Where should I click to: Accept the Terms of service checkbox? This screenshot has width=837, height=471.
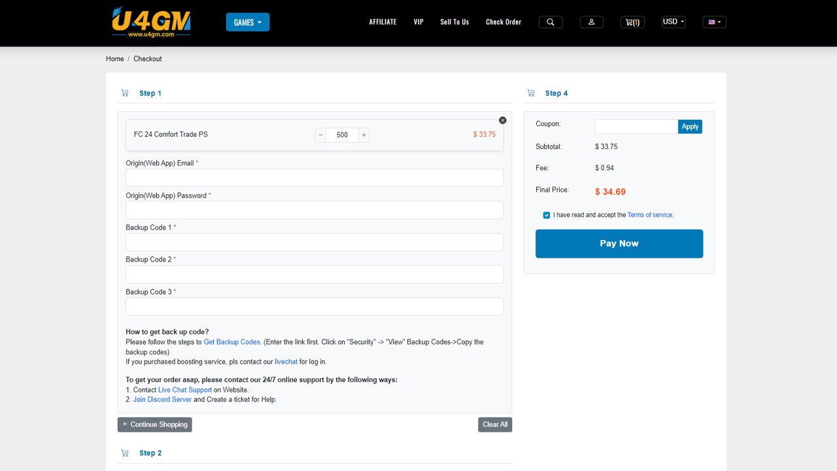[x=547, y=215]
